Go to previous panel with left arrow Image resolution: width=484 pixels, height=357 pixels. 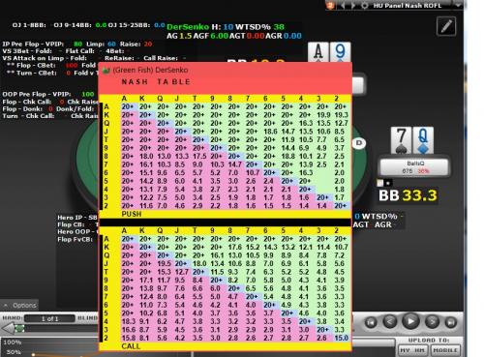pyautogui.click(x=343, y=6)
